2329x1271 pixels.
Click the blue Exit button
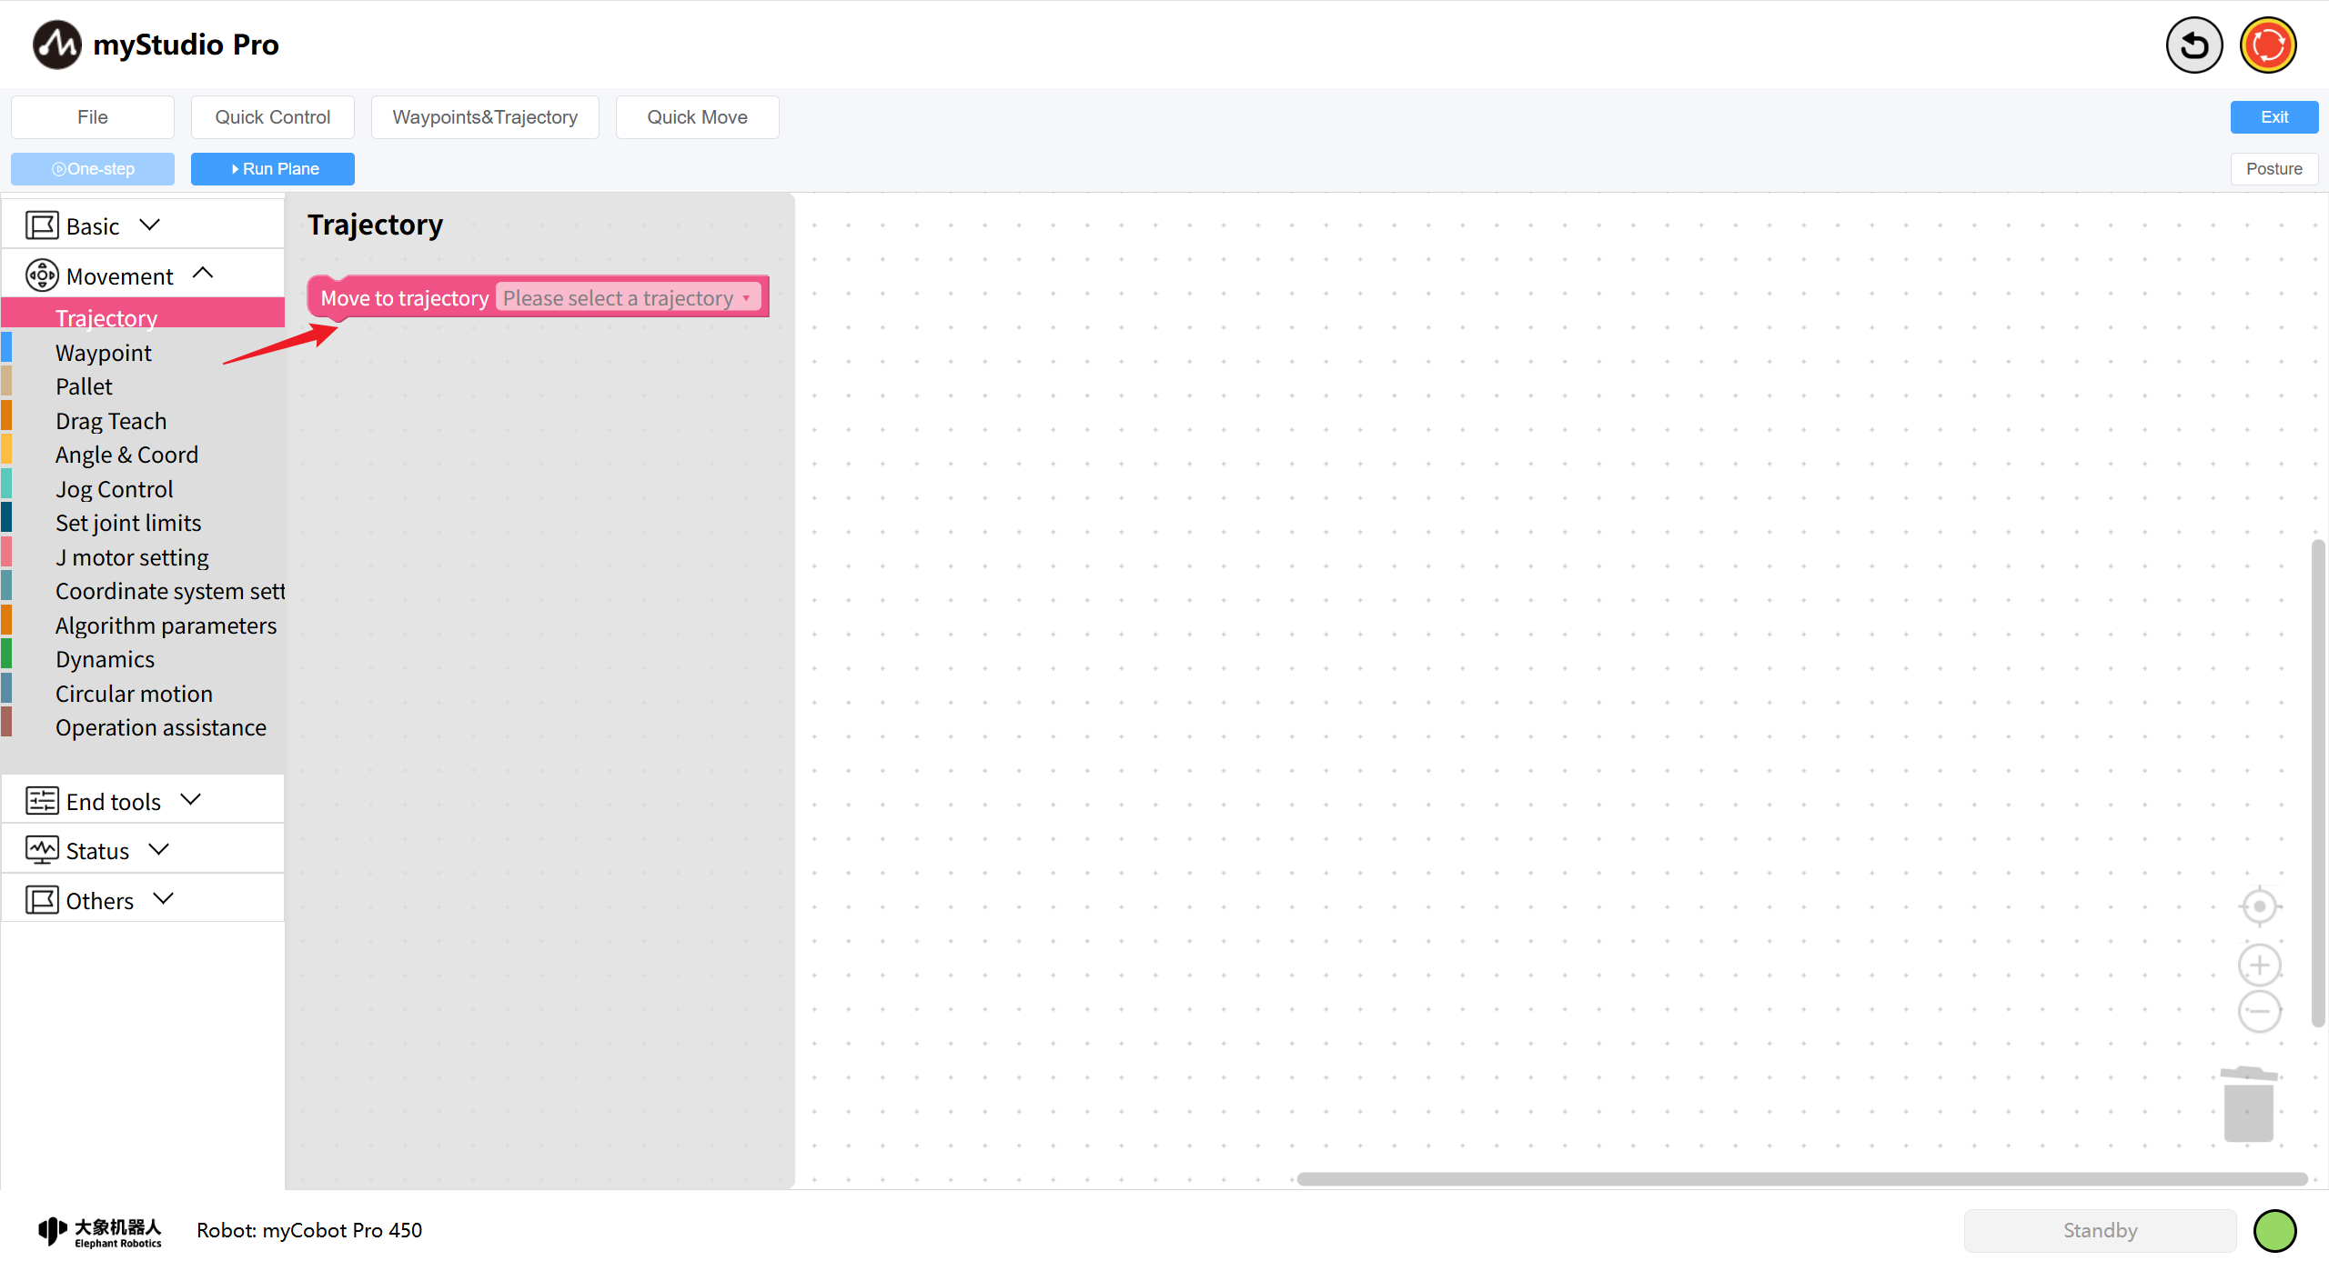point(2274,117)
